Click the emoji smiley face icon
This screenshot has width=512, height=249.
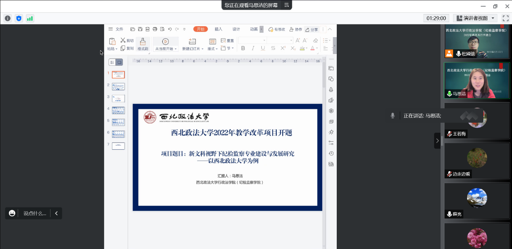click(12, 213)
